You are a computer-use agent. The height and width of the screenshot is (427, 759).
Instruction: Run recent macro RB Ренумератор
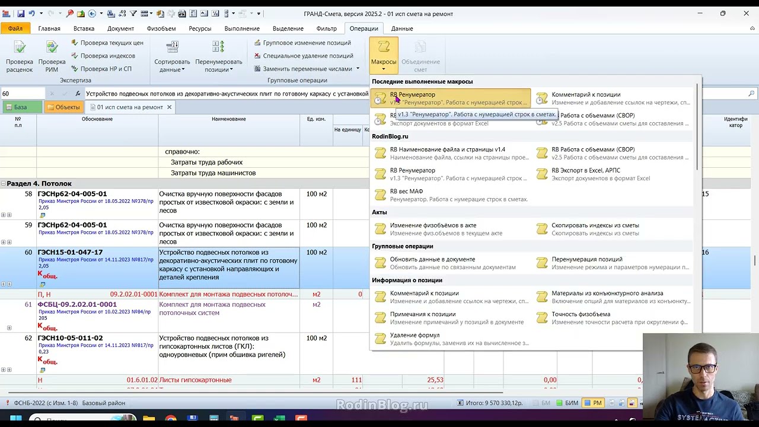451,98
